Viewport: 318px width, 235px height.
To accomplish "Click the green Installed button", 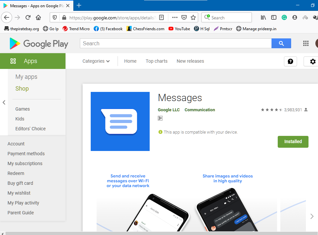I will [293, 142].
